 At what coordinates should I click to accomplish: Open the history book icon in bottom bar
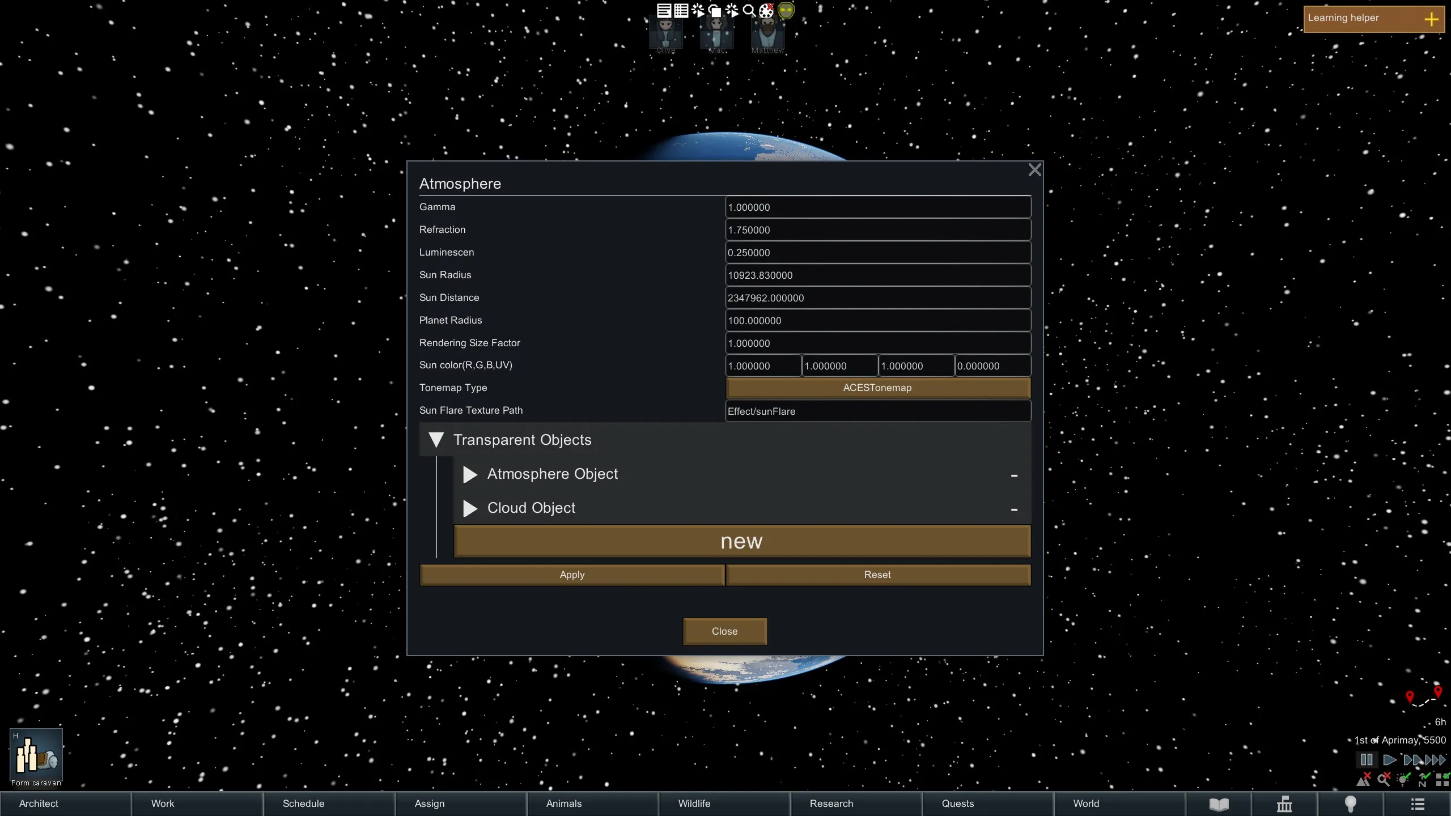[1219, 804]
